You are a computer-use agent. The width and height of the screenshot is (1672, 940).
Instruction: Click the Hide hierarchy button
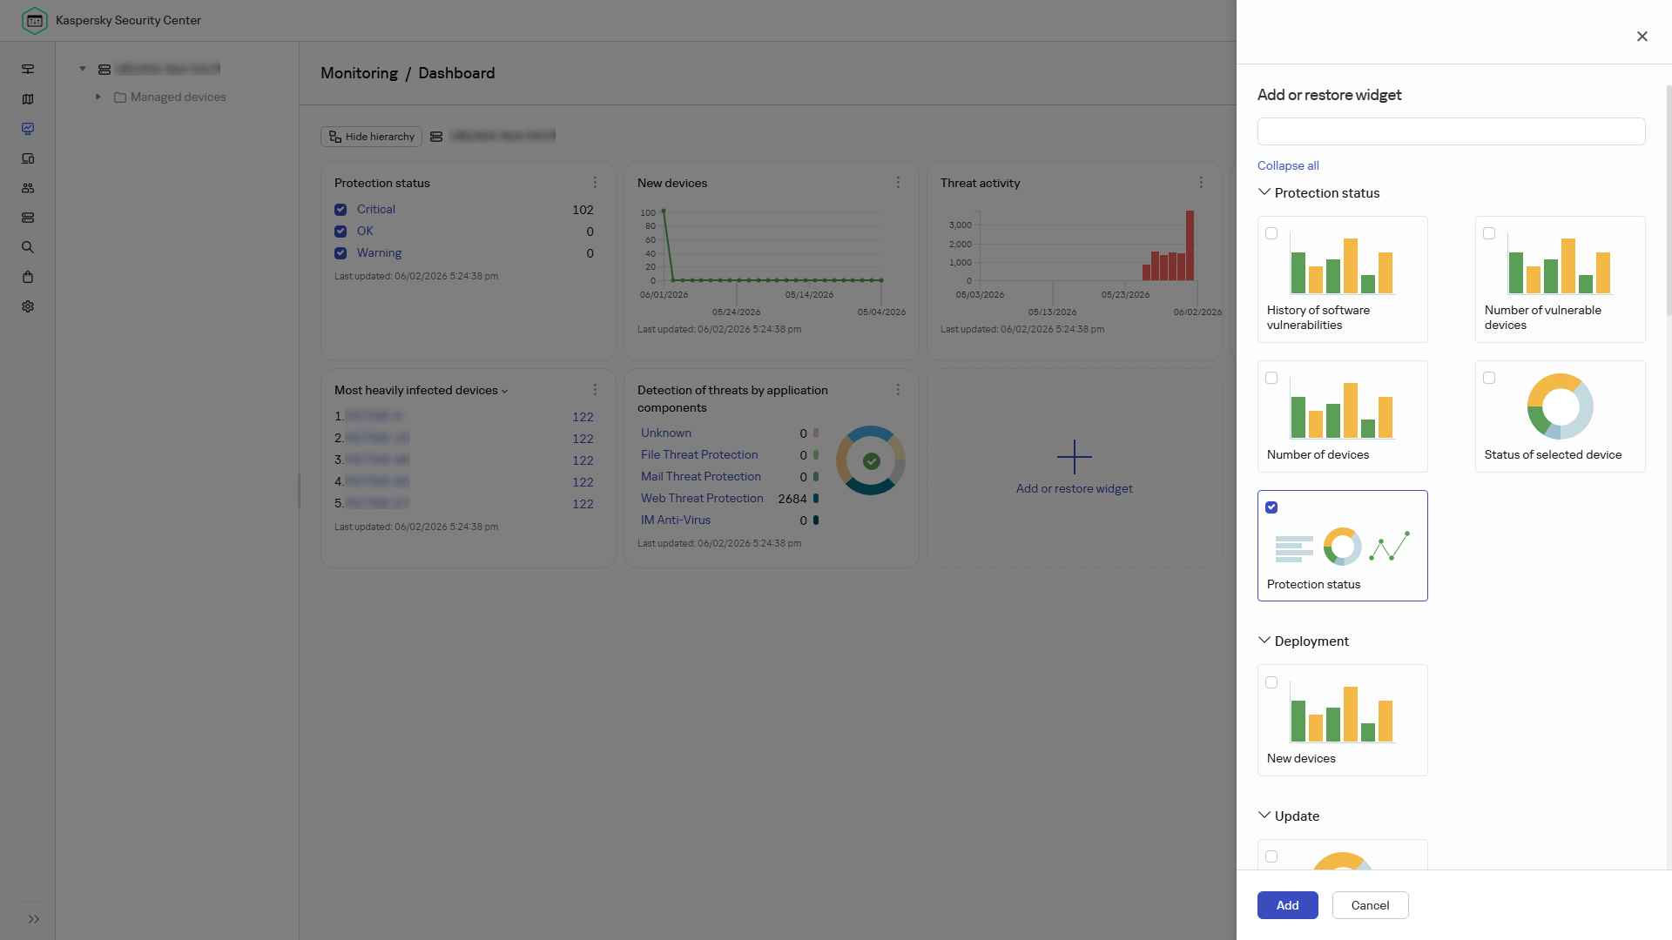point(371,137)
